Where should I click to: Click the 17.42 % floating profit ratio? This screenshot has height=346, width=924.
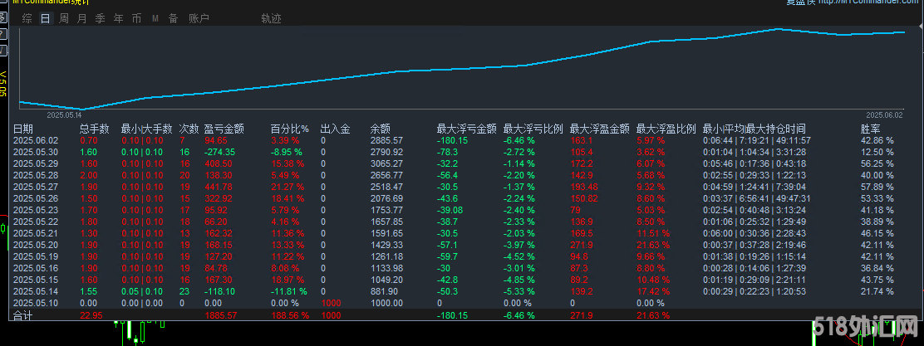(x=653, y=291)
